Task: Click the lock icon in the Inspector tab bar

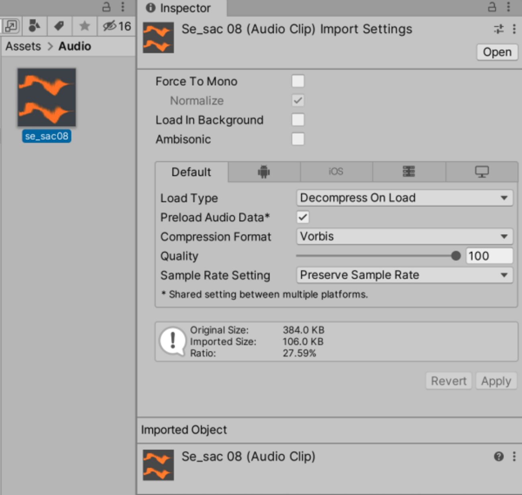Action: 492,7
